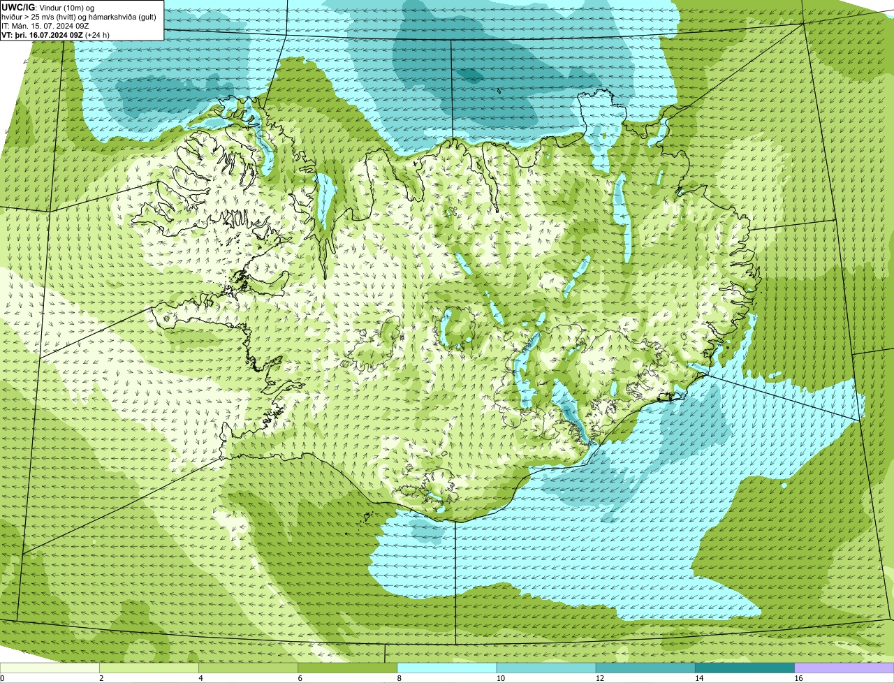Click the '14' scale label

point(699,679)
